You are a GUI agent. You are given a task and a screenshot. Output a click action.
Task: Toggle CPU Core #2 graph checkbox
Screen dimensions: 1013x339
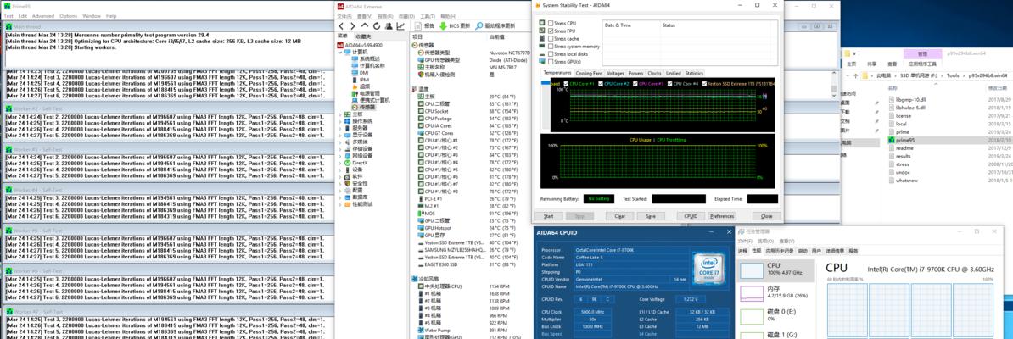(601, 83)
